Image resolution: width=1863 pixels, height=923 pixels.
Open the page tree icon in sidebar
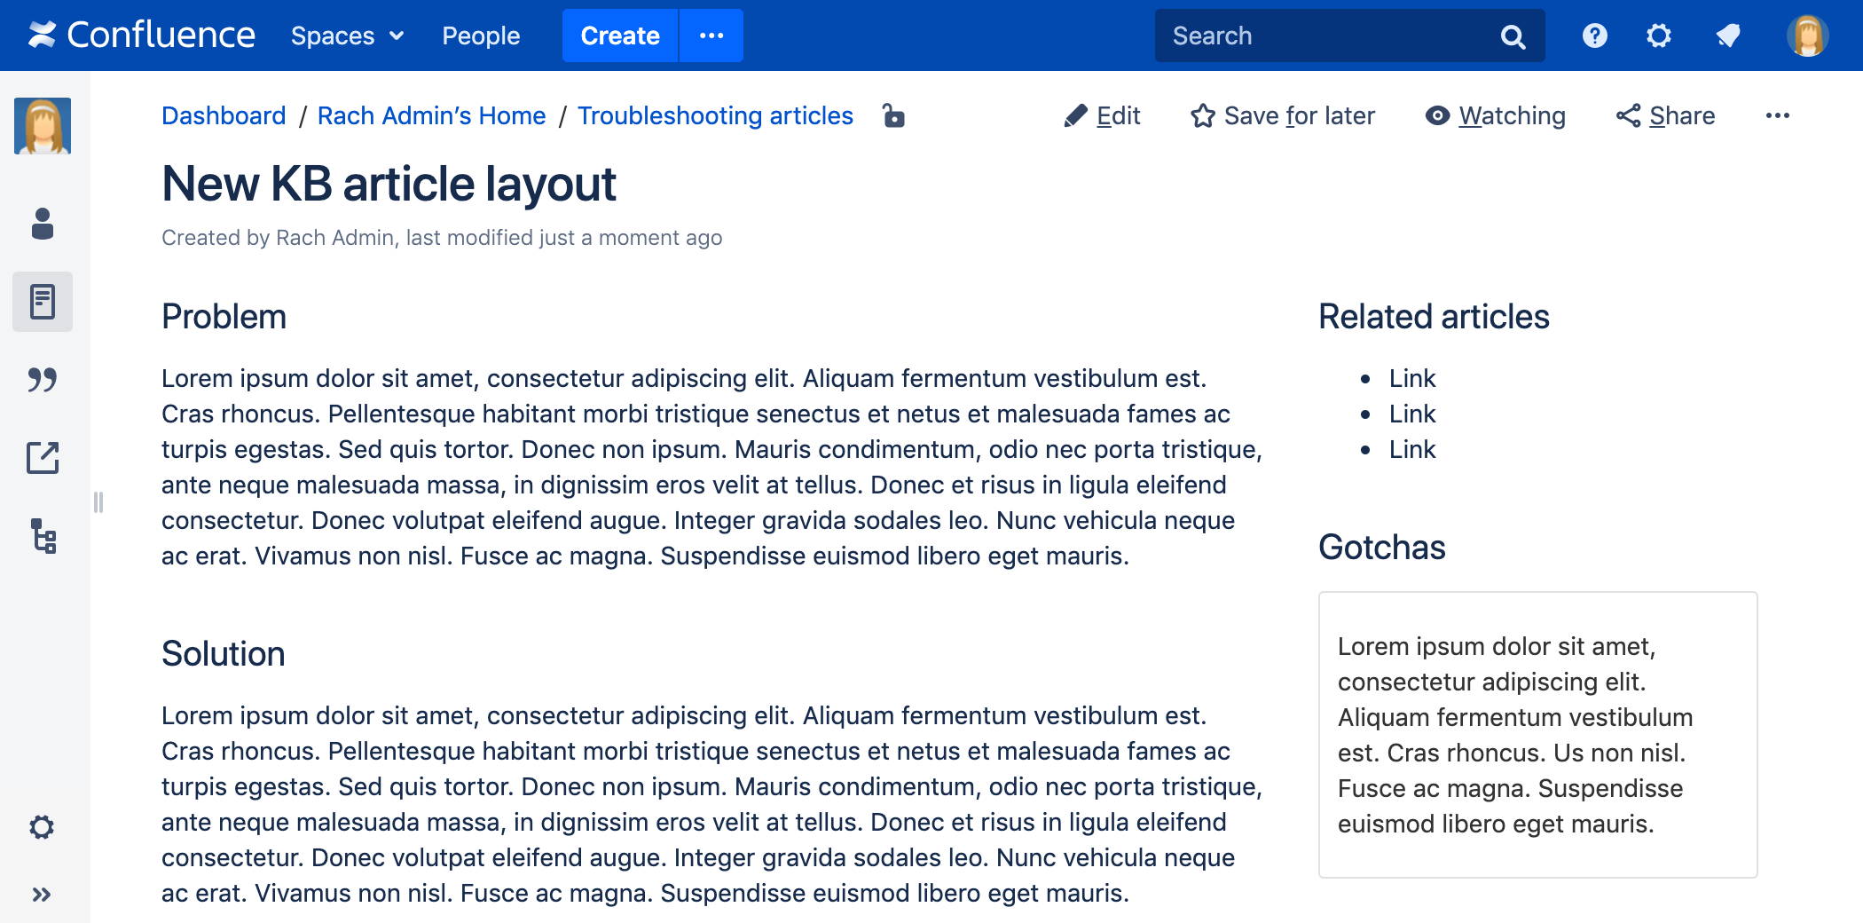pos(43,536)
